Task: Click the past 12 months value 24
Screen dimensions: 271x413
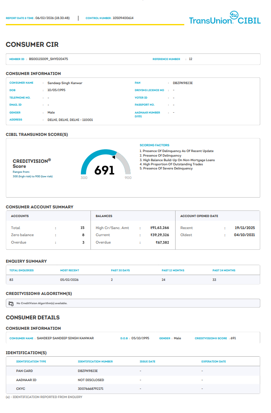Action: tap(164, 280)
